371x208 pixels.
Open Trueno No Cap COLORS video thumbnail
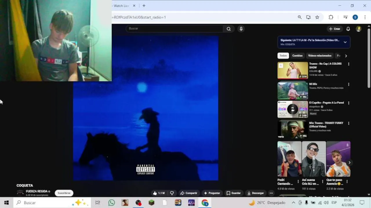pyautogui.click(x=293, y=70)
